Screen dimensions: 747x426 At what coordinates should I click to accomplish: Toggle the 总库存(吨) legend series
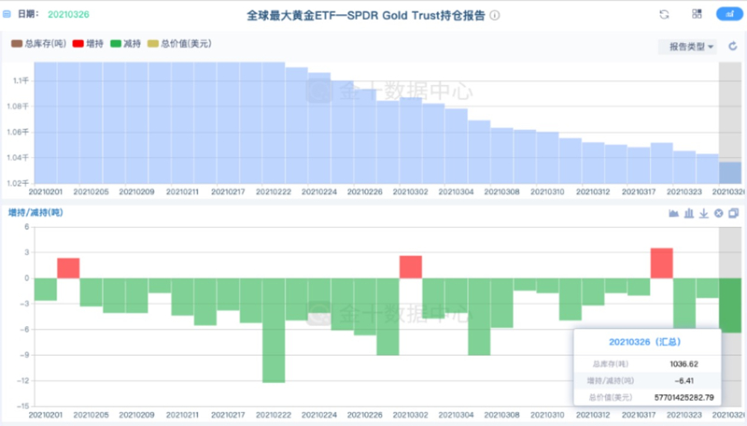point(38,44)
